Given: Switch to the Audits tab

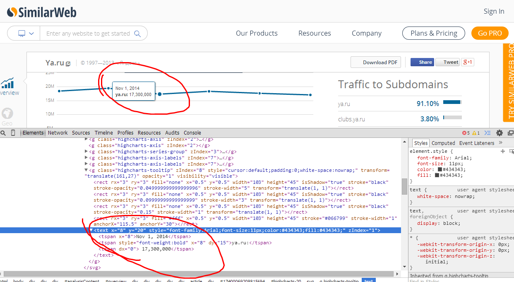Looking at the screenshot, I should click(172, 133).
